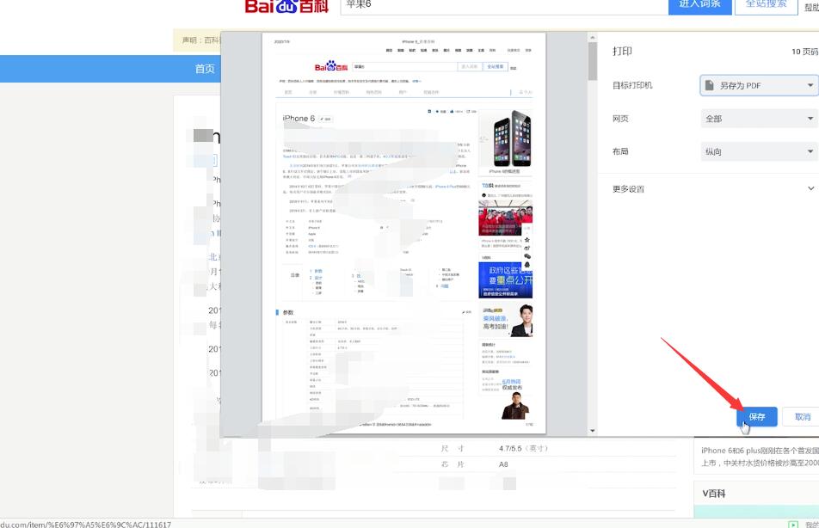Click the 尺 寸 row label
This screenshot has height=528, width=819.
click(453, 448)
